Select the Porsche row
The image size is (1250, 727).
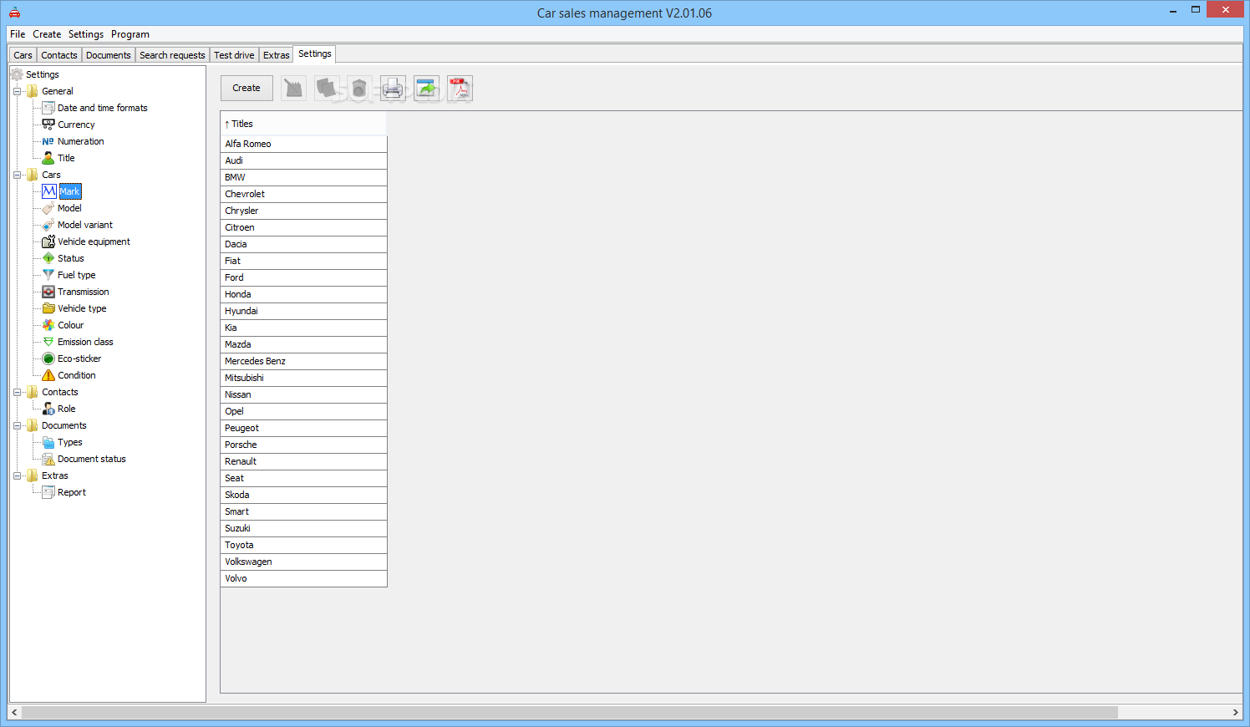click(x=303, y=445)
